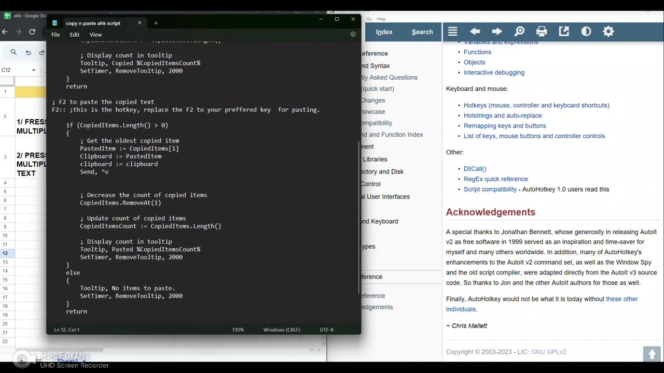Click 'Ln 12, Col 1' in Notepad status bar
This screenshot has width=664, height=373.
(67, 329)
